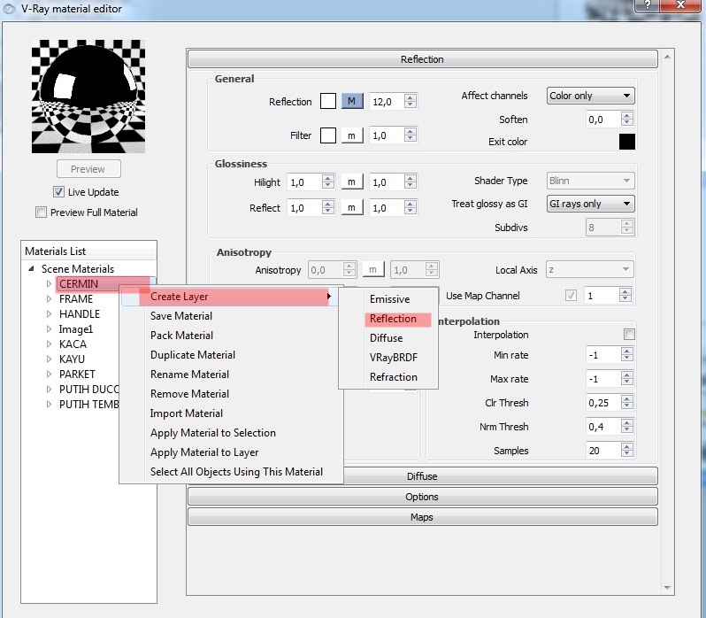Screen dimensions: 706x618
Task: Expand the KAYU material node
Action: click(x=49, y=359)
